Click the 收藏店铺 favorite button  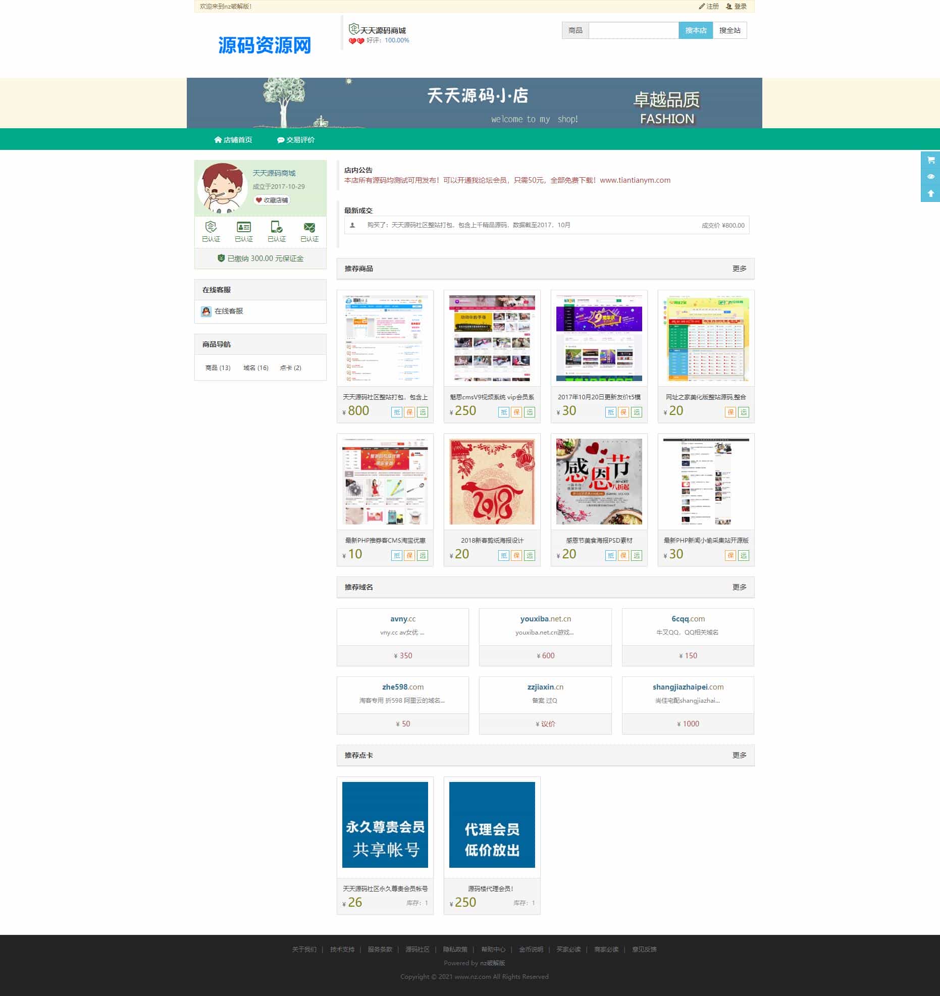[x=272, y=200]
